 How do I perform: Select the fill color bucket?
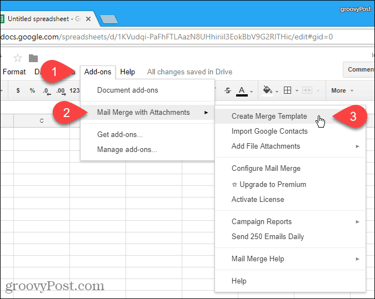267,91
